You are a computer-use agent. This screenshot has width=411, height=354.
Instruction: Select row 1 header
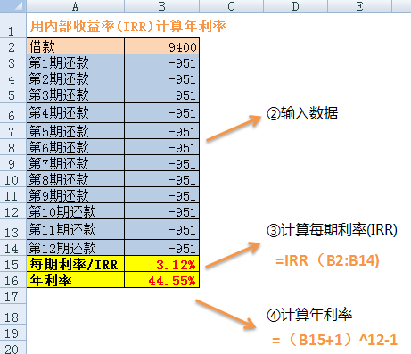point(13,25)
